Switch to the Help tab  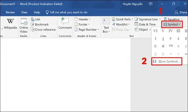click(x=37, y=12)
